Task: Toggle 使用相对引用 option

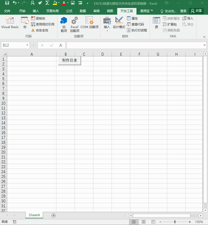Action: point(43,24)
